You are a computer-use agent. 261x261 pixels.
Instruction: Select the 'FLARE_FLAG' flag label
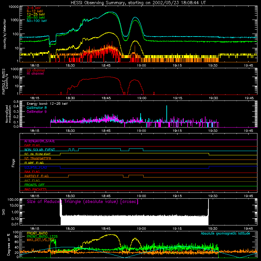pyautogui.click(x=34, y=163)
